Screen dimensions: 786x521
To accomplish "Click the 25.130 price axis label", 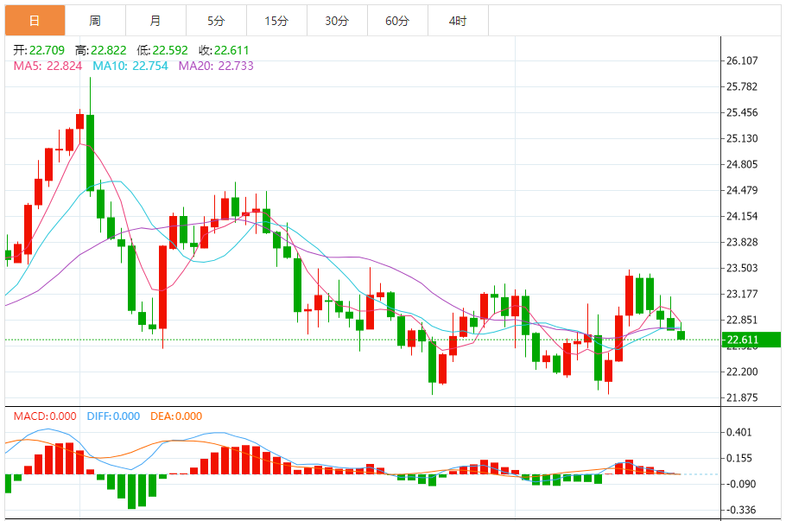I will [743, 138].
